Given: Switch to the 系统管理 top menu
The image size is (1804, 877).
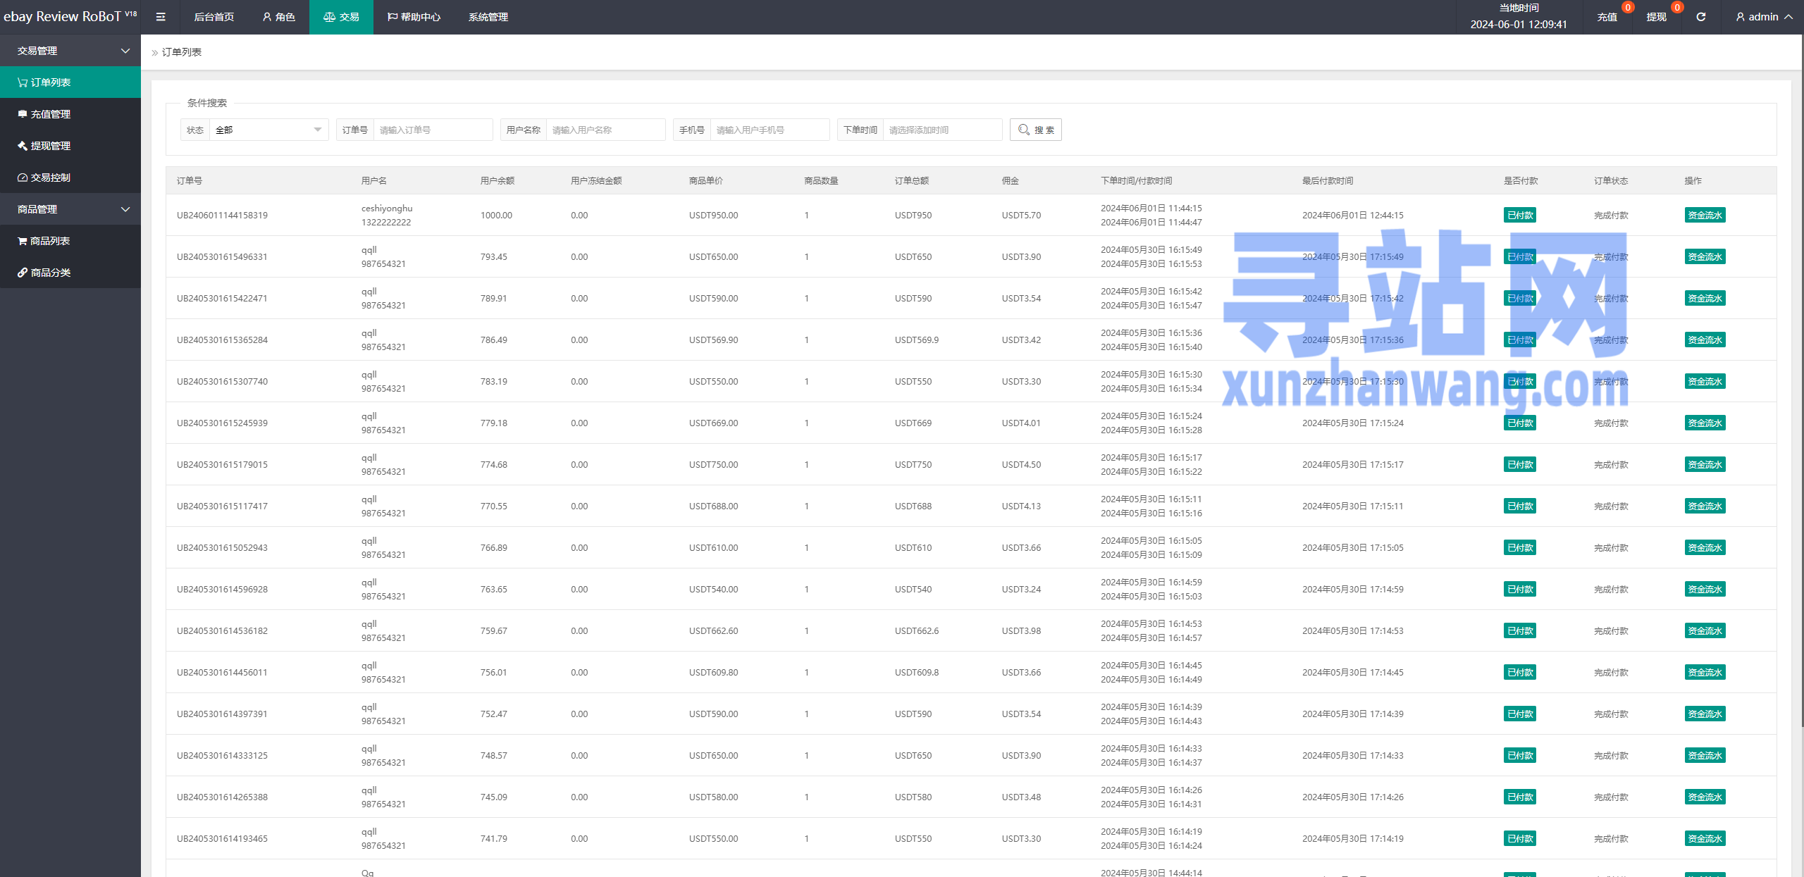Looking at the screenshot, I should pos(488,17).
